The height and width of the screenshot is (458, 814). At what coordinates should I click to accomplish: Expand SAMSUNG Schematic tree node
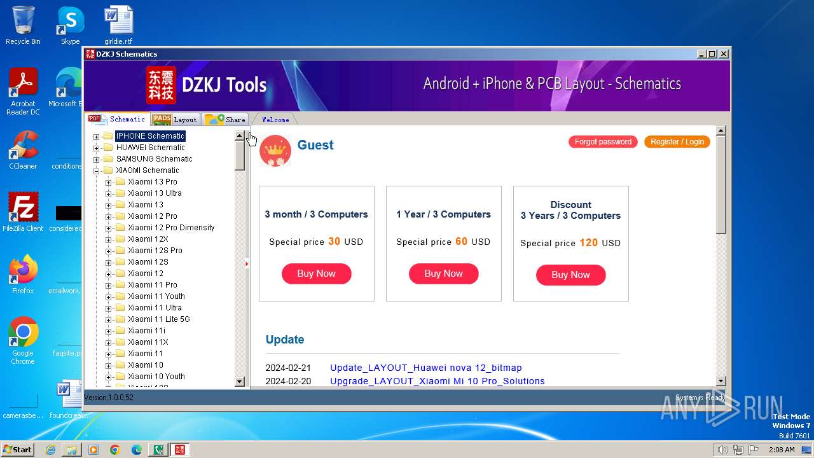click(97, 159)
